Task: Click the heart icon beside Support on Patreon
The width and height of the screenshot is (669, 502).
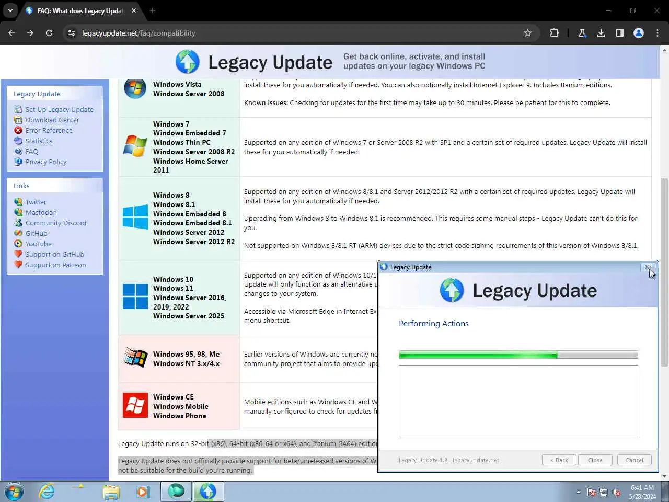Action: pos(18,265)
